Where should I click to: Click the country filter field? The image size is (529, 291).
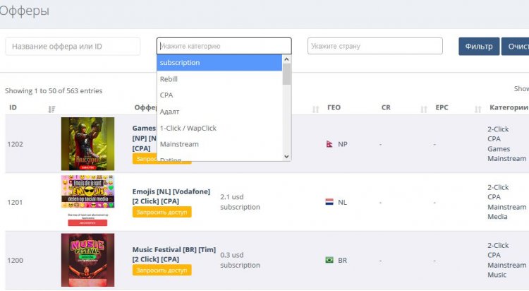click(375, 46)
